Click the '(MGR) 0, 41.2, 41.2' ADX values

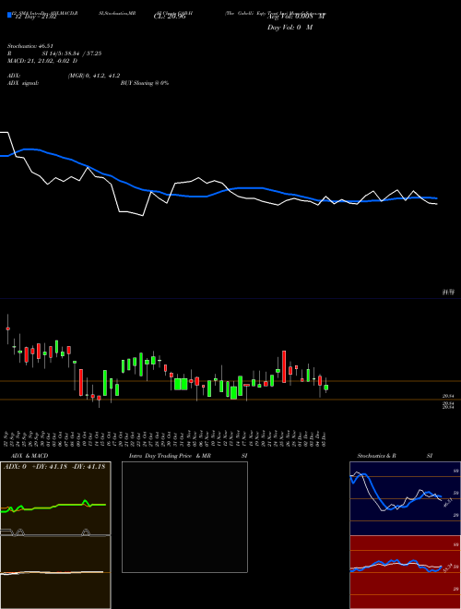[94, 76]
